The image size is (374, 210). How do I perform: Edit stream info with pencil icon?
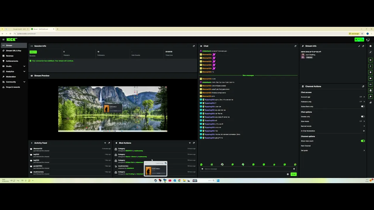(x=359, y=46)
